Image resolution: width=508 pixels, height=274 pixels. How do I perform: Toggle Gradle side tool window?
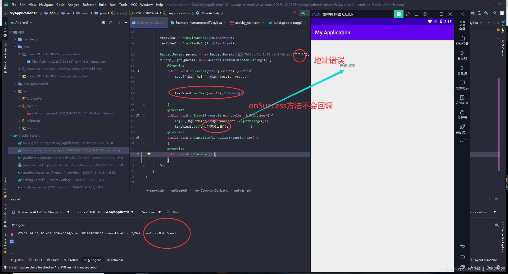(x=502, y=27)
